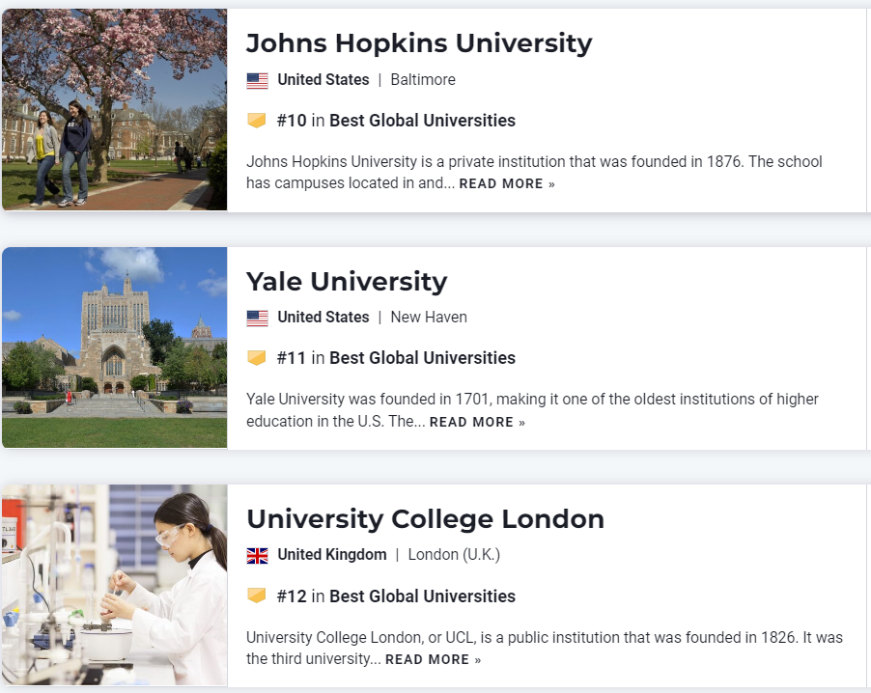The height and width of the screenshot is (693, 871).
Task: Expand Johns Hopkins description with READ MORE
Action: 507,183
